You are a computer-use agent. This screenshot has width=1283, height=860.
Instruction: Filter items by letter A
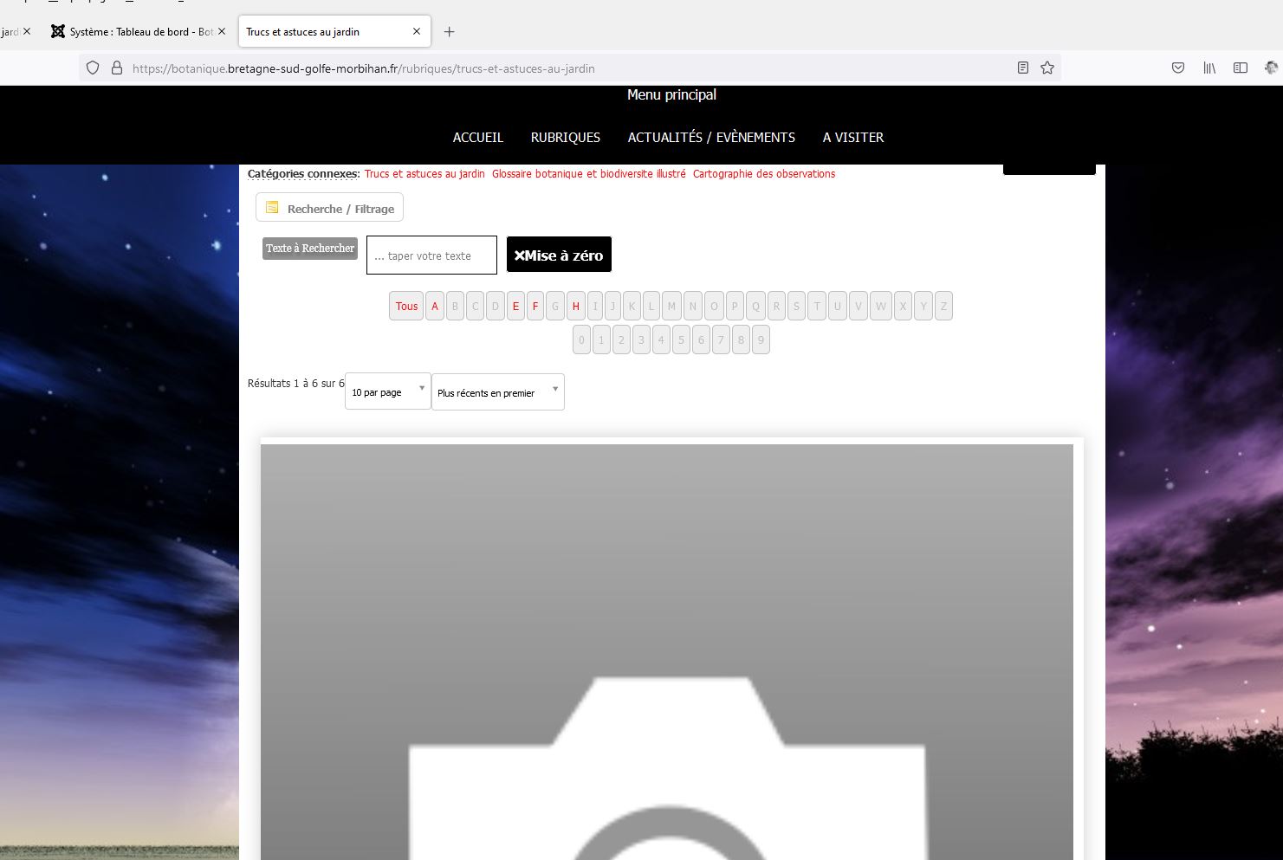point(435,306)
